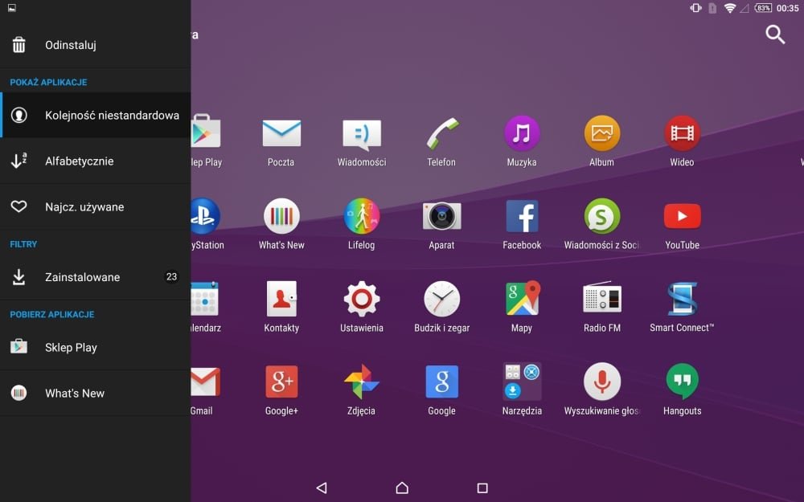Viewport: 804px width, 502px height.
Task: Tap the 23 installed apps count badge
Action: pyautogui.click(x=171, y=276)
